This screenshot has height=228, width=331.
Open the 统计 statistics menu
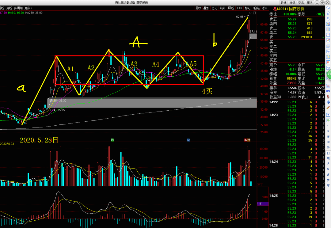[x=223, y=8]
